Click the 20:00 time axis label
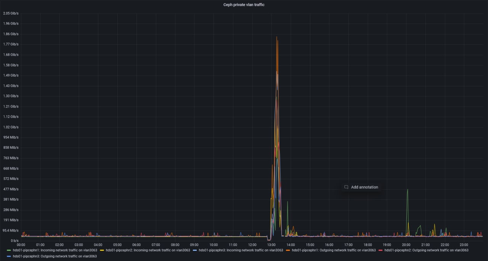The image size is (488, 261). pos(406,245)
